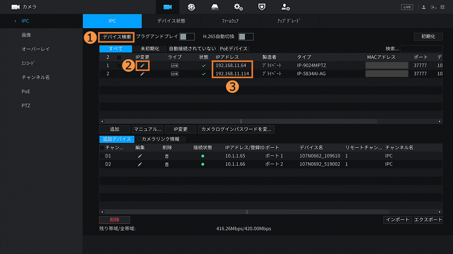Check the box for channel D1
453x254 pixels.
pyautogui.click(x=102, y=156)
